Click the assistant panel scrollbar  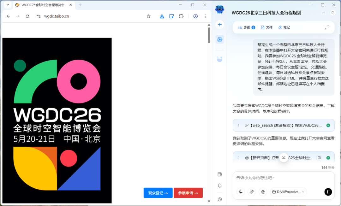tap(340, 55)
